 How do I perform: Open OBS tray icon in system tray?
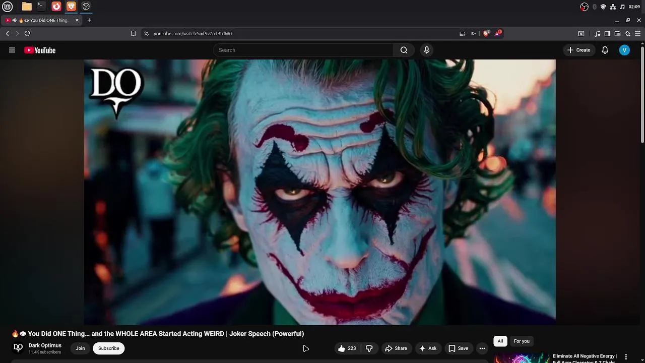(x=584, y=7)
